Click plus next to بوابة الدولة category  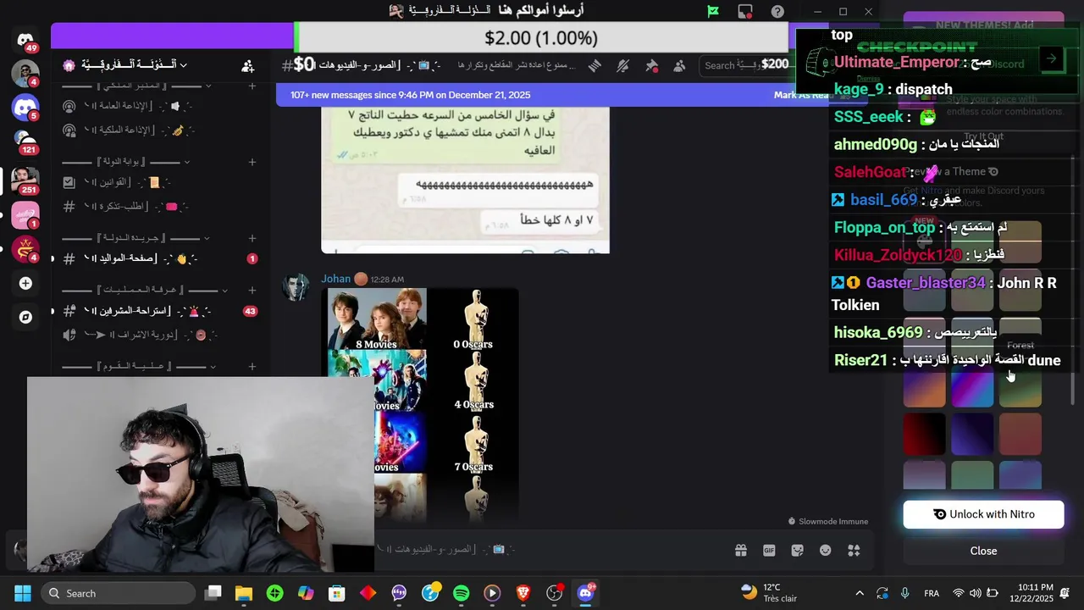[252, 162]
